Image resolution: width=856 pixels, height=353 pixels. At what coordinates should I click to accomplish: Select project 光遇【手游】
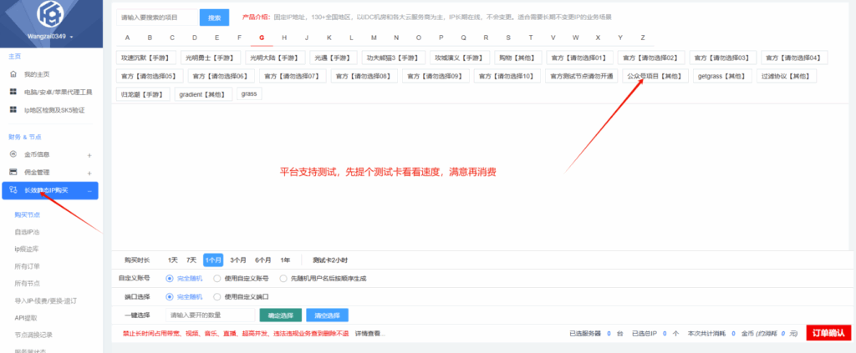click(x=333, y=58)
